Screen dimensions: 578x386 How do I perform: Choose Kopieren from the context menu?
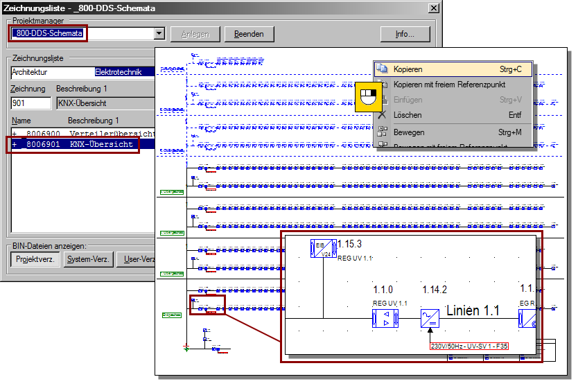pyautogui.click(x=408, y=69)
